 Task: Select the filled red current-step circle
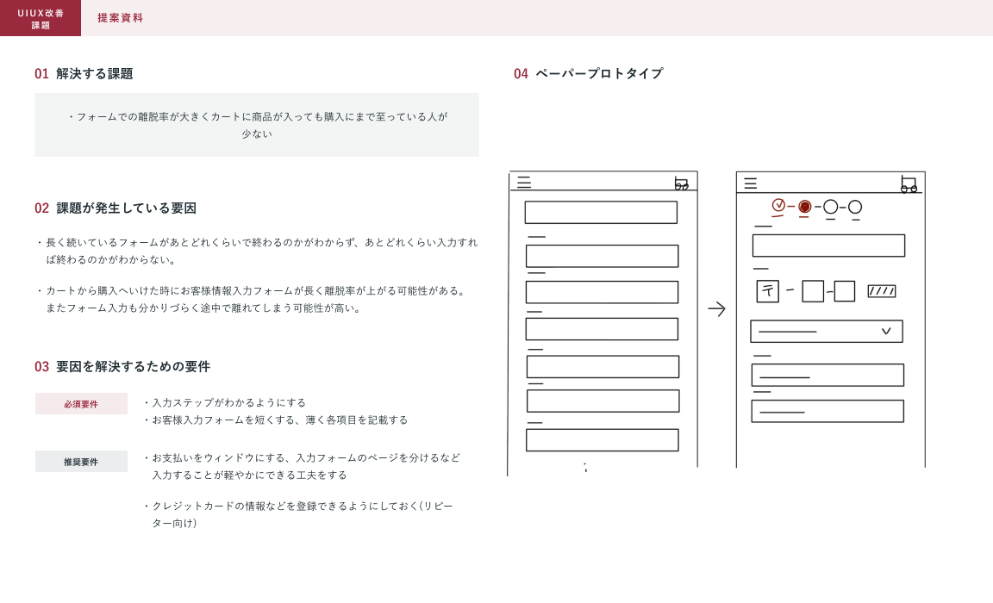click(x=804, y=207)
